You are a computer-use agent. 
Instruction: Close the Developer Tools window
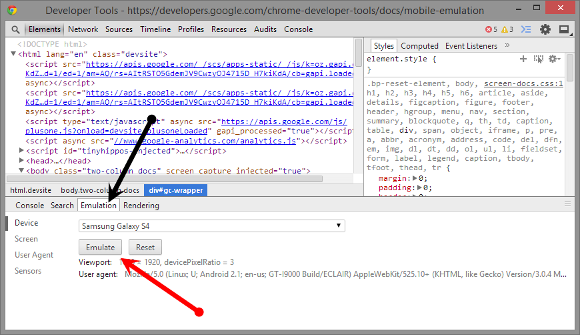[x=561, y=7]
